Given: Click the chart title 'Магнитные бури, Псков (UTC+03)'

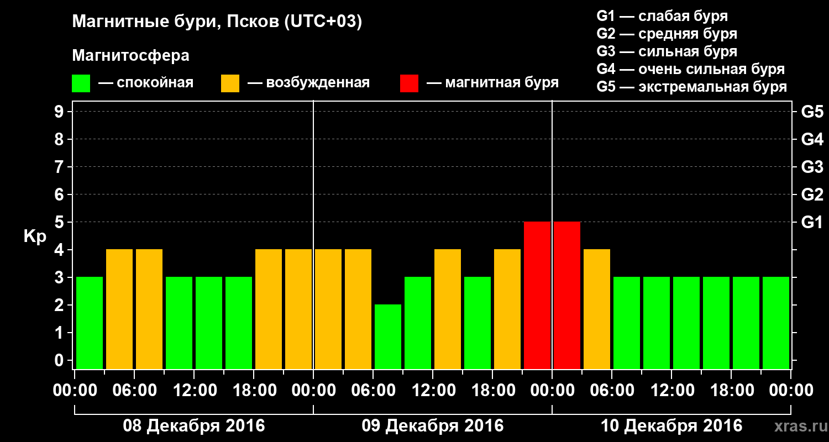Looking at the screenshot, I should [x=217, y=22].
